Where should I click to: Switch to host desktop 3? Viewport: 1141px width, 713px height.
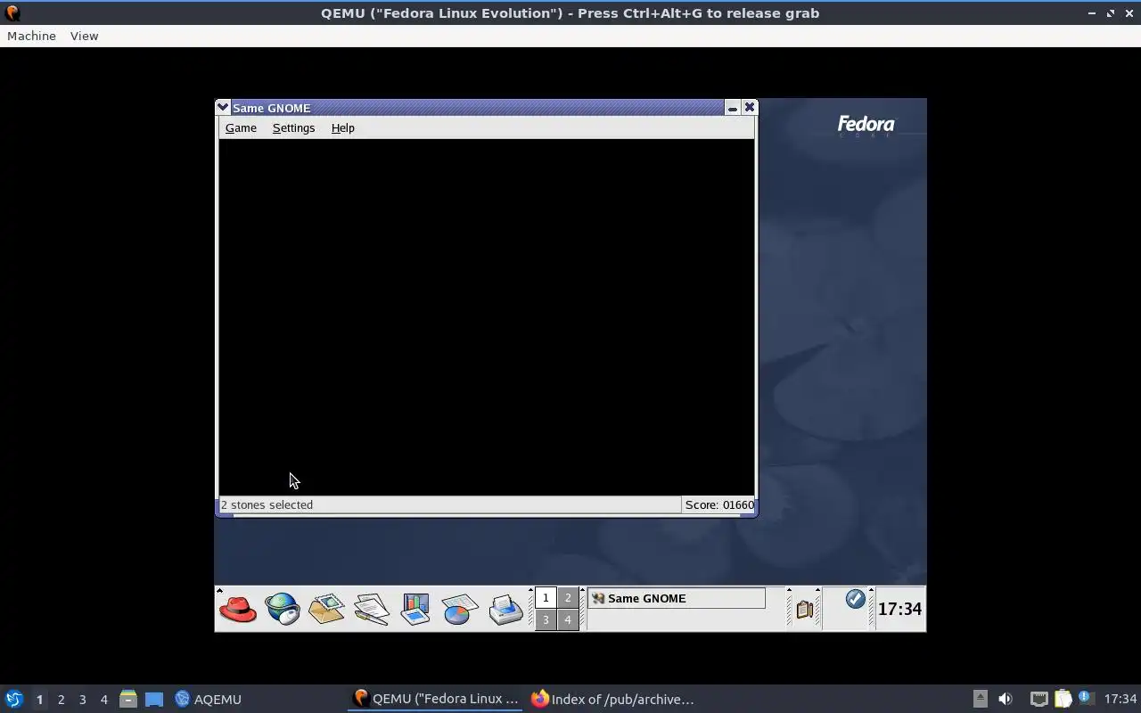(82, 700)
